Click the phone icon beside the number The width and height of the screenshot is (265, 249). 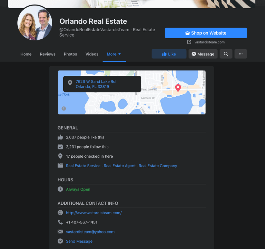(x=60, y=222)
